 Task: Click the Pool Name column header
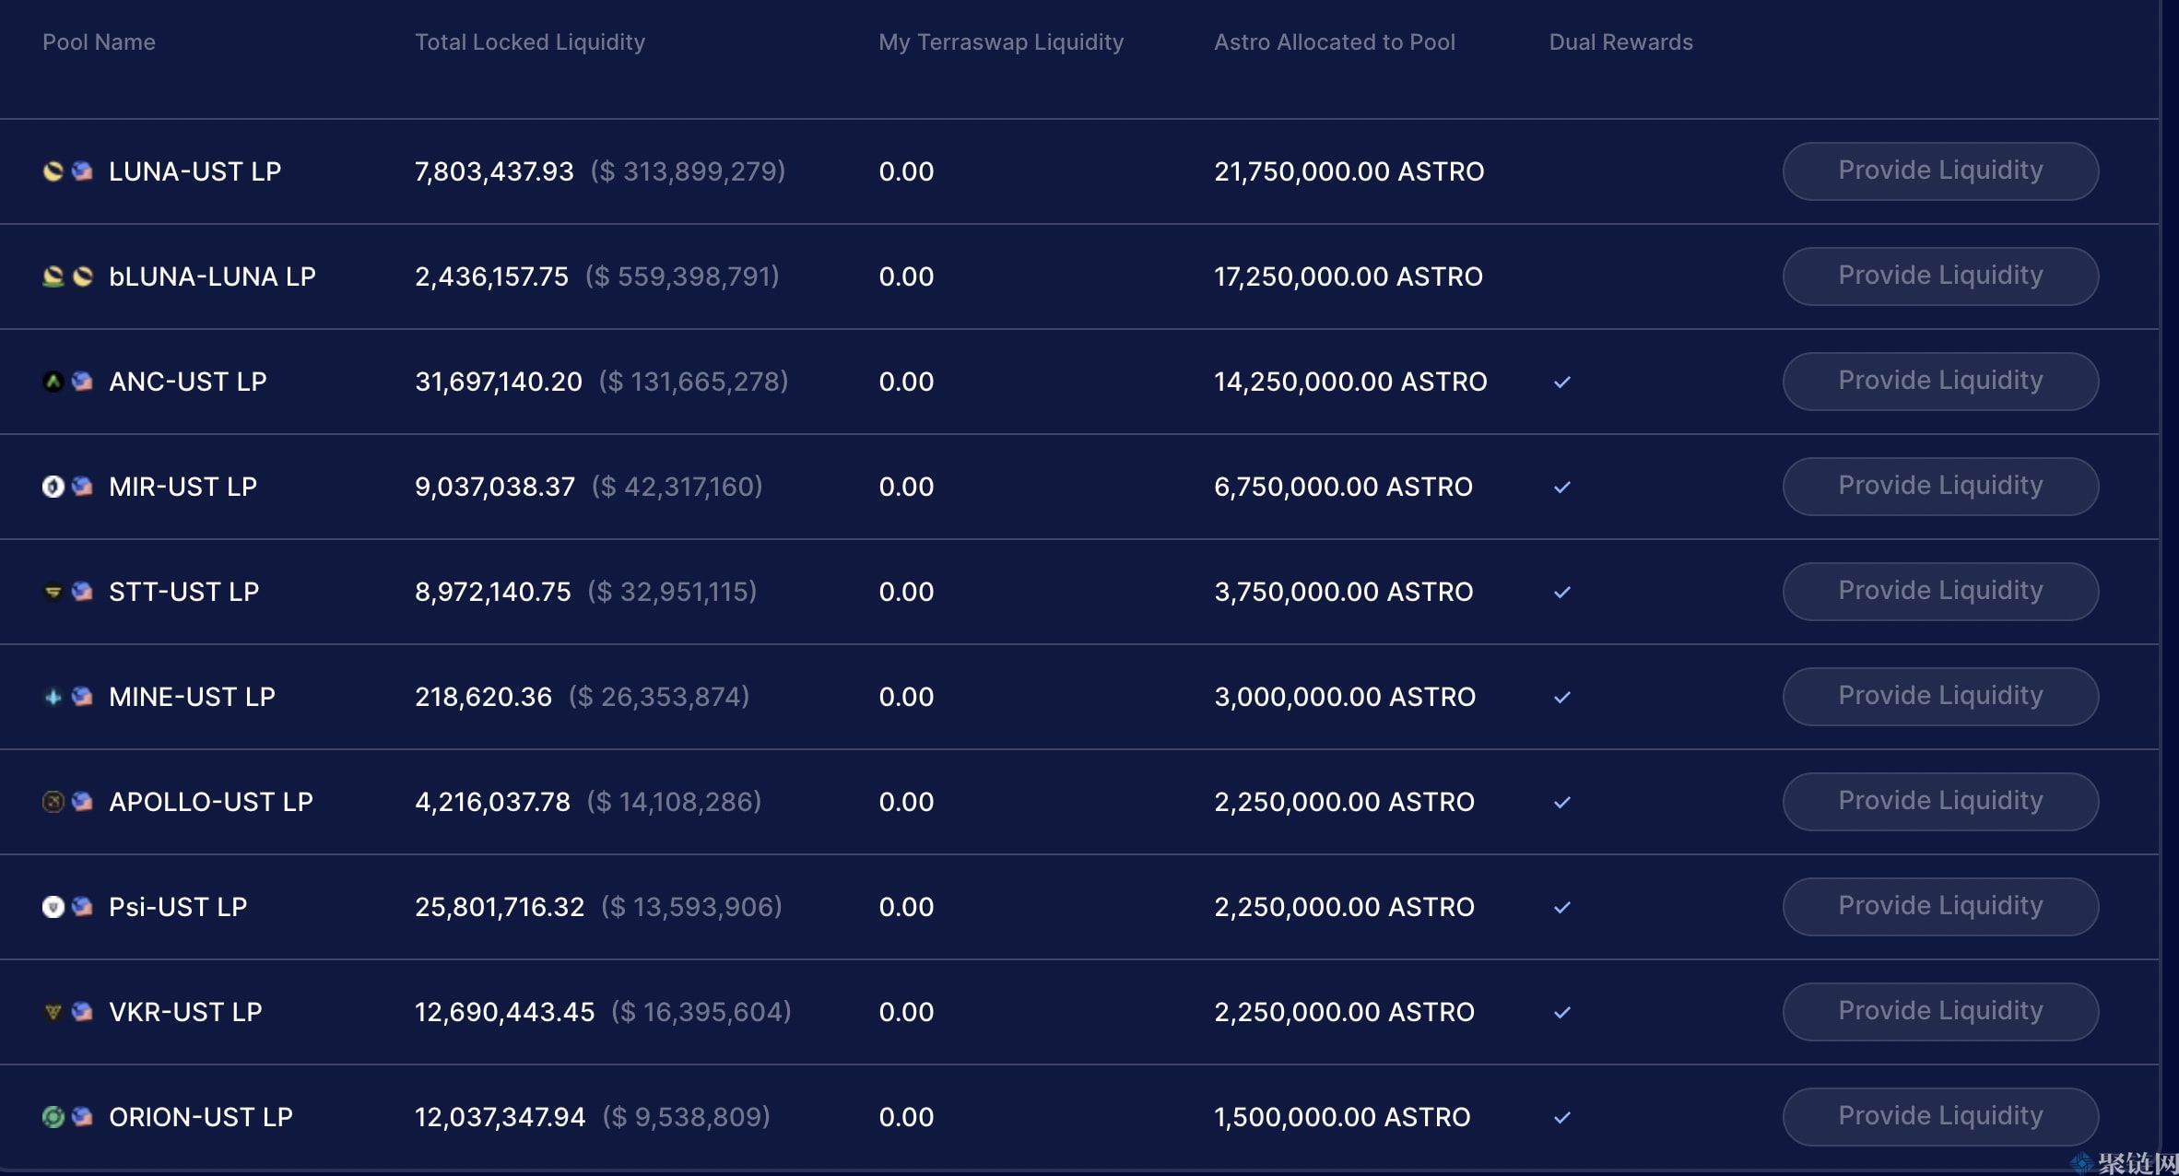[x=99, y=42]
